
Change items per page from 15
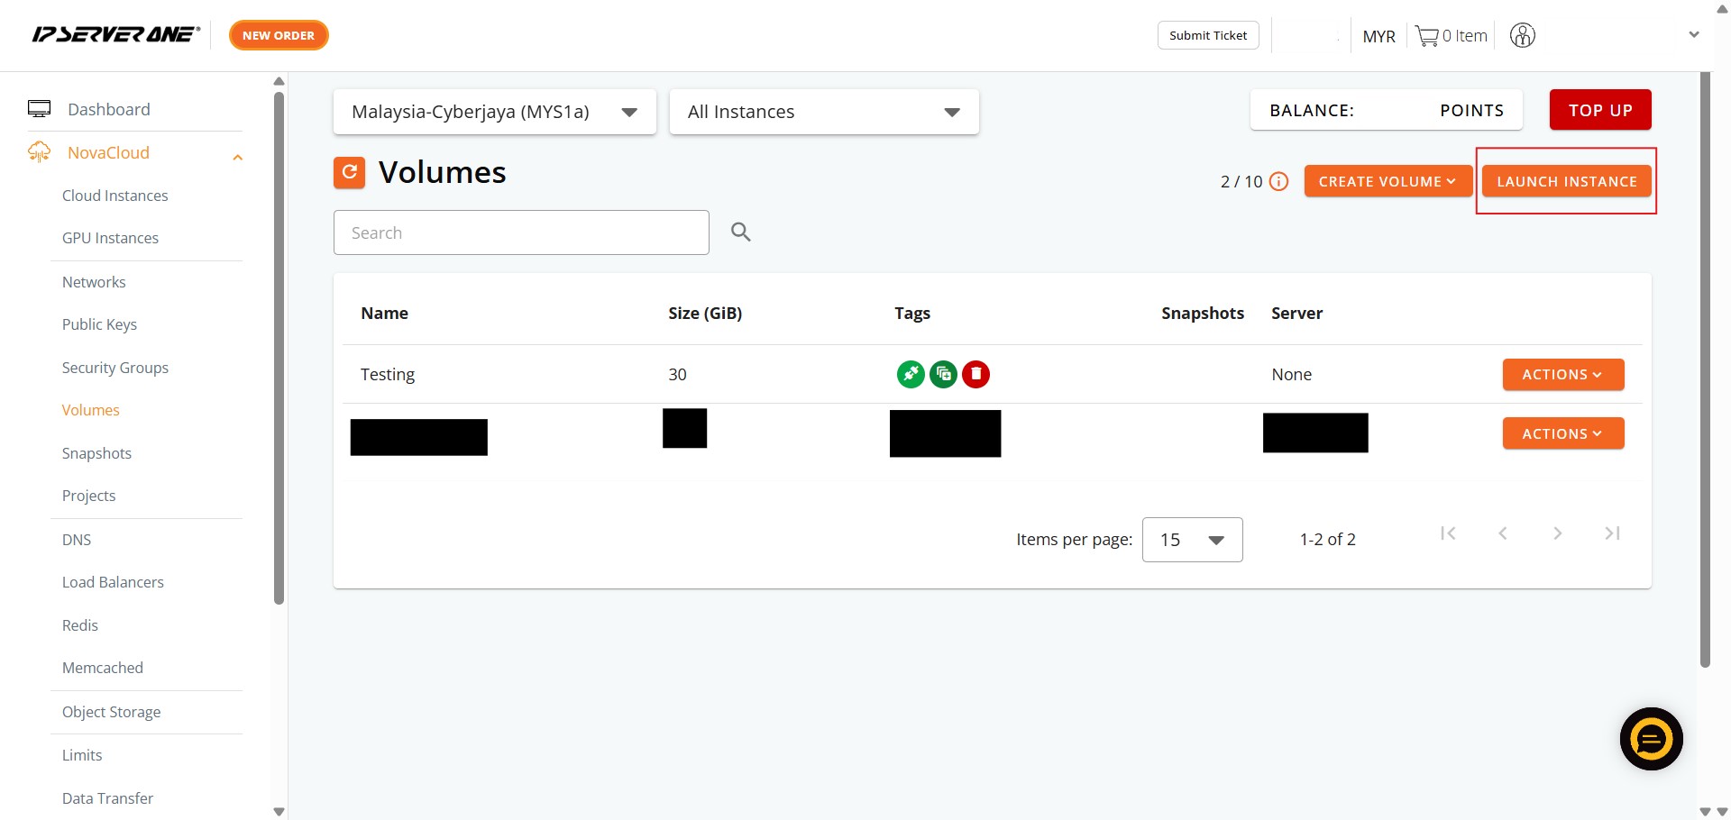1192,540
